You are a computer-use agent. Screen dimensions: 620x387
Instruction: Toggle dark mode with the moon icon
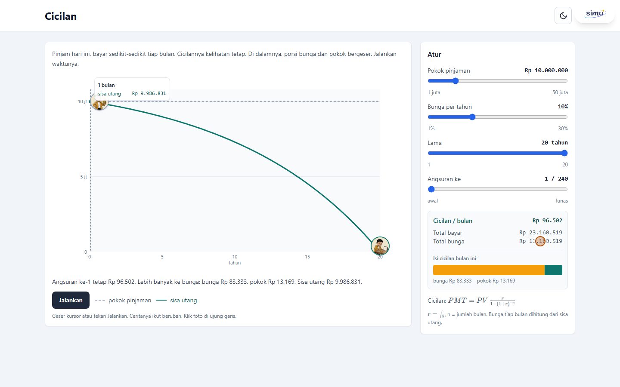(x=563, y=16)
